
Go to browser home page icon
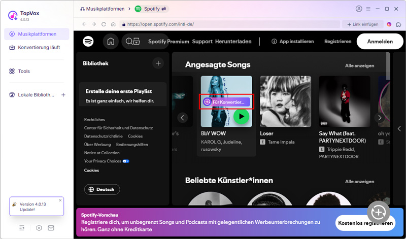[113, 24]
